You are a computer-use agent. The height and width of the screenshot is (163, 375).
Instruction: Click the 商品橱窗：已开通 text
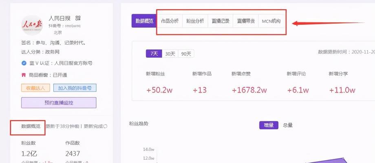[48, 75]
